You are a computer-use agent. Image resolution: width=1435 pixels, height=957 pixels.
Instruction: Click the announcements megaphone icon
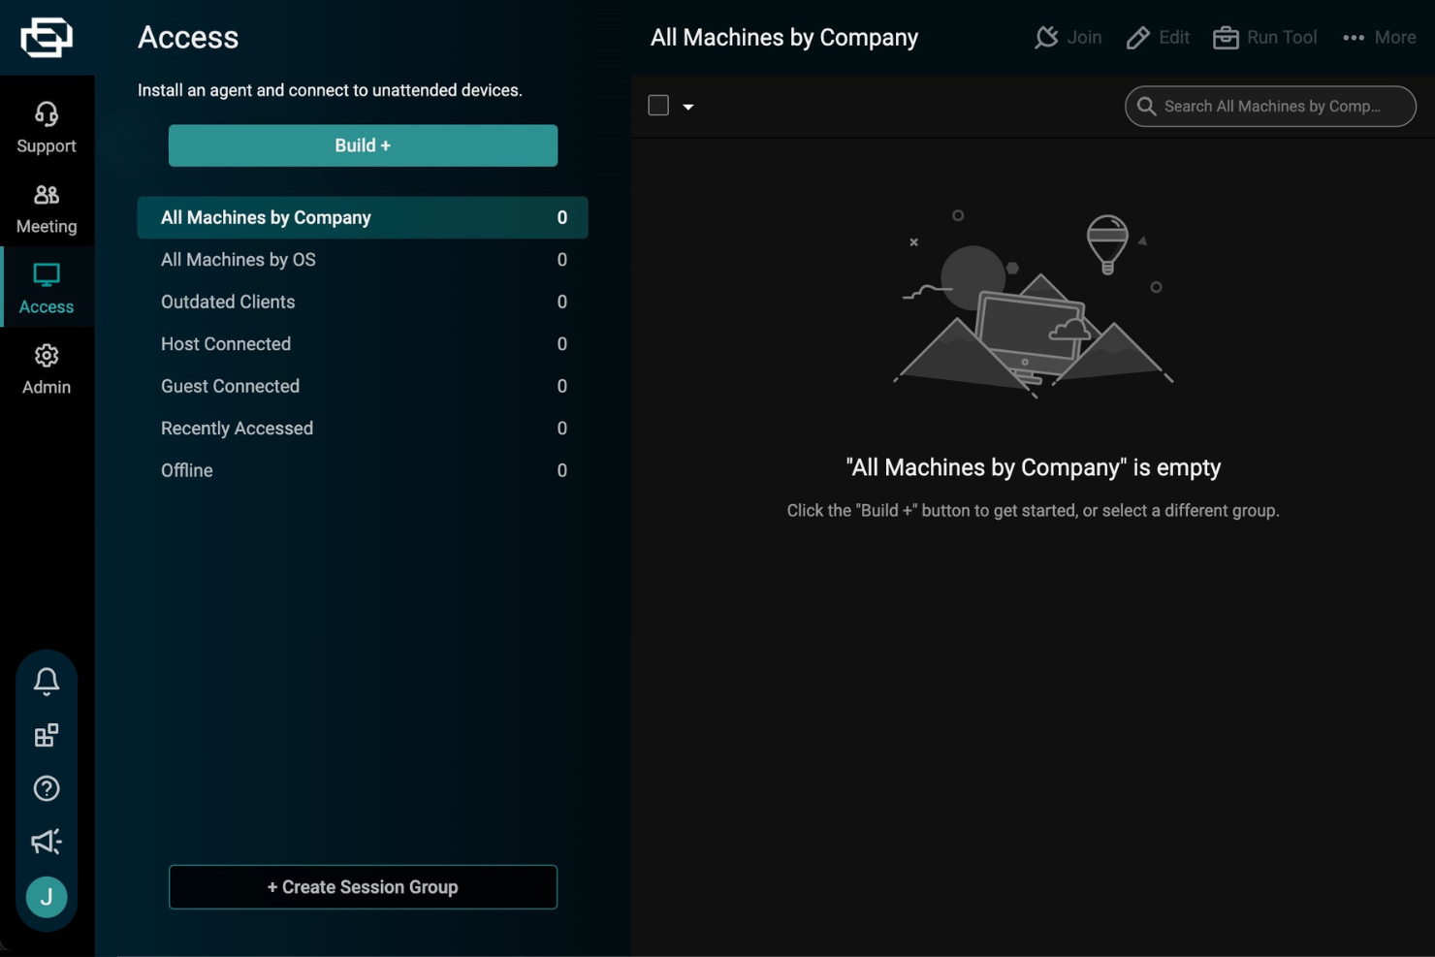[47, 841]
